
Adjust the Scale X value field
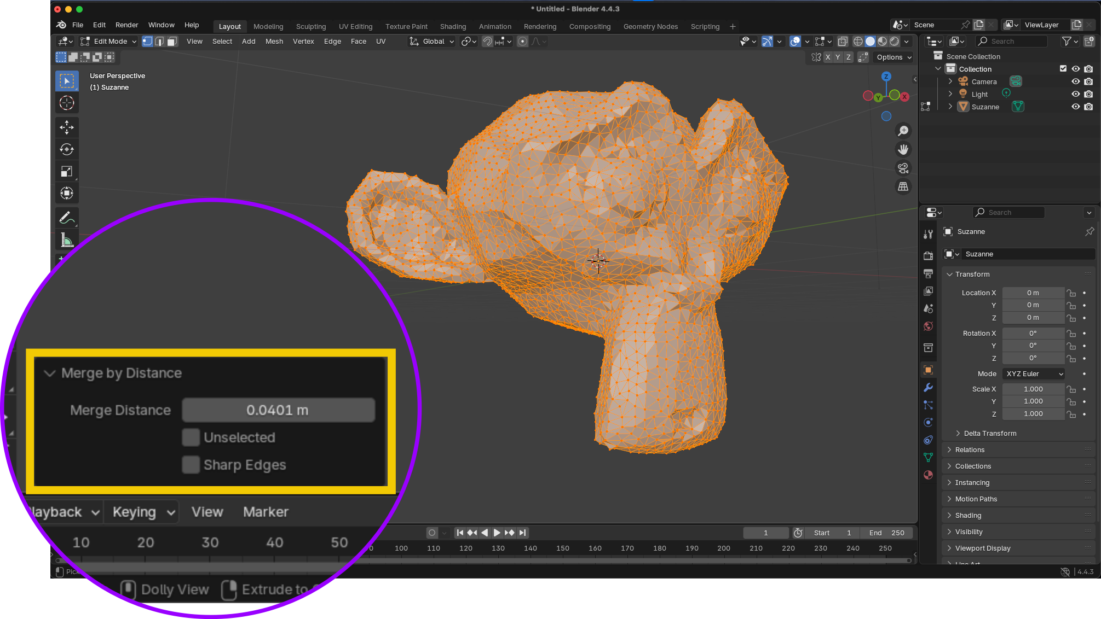(x=1033, y=389)
